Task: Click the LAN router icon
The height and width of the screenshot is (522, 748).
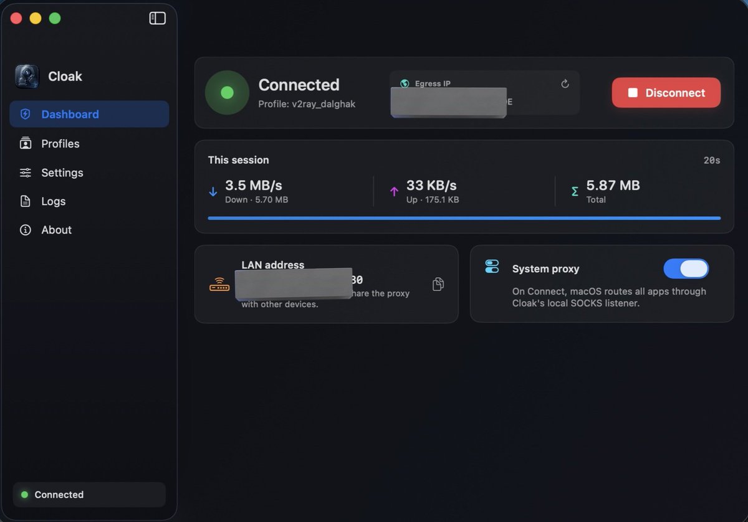Action: [219, 285]
